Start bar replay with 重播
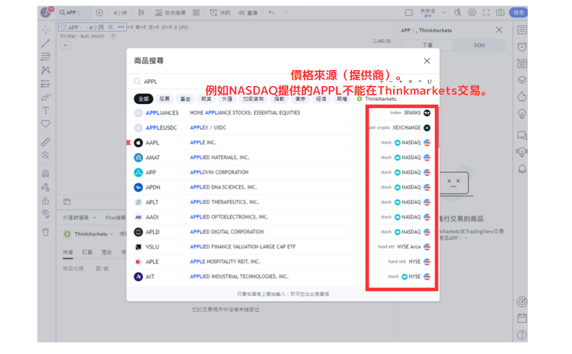 [248, 13]
